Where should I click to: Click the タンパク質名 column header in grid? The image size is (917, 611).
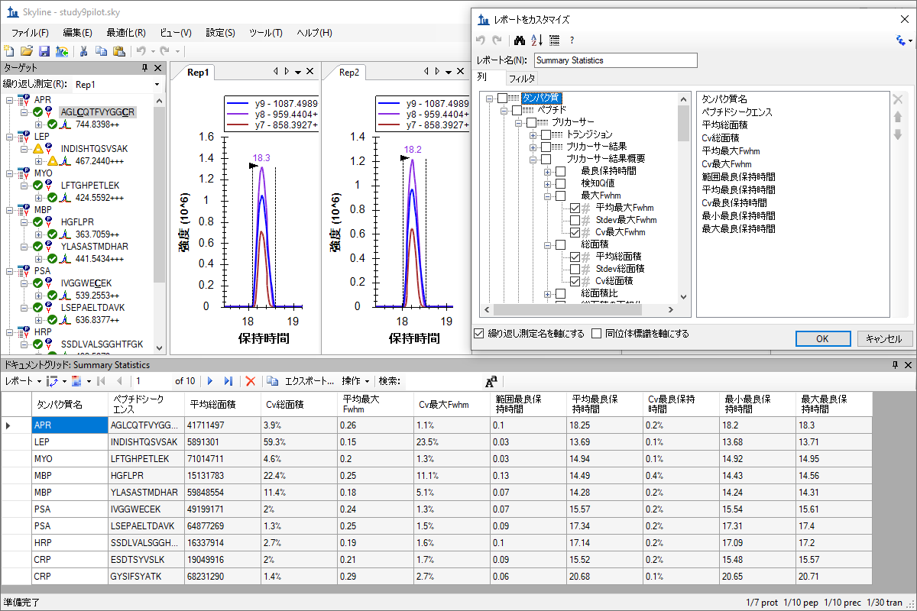70,404
